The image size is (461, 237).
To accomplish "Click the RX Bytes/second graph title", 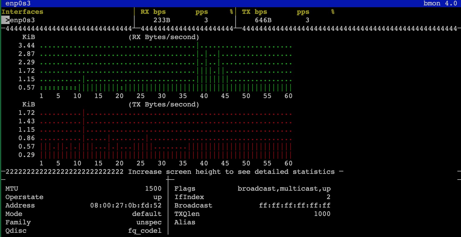I will [x=164, y=37].
